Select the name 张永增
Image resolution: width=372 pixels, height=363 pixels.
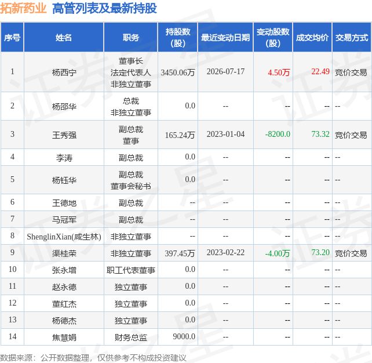tap(64, 270)
